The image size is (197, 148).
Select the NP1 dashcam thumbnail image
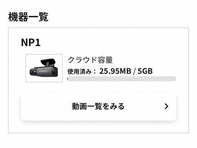coord(44,68)
